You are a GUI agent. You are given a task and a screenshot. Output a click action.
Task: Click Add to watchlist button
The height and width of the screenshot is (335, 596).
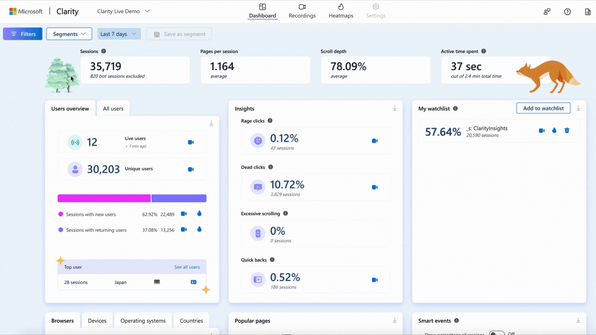pos(543,108)
